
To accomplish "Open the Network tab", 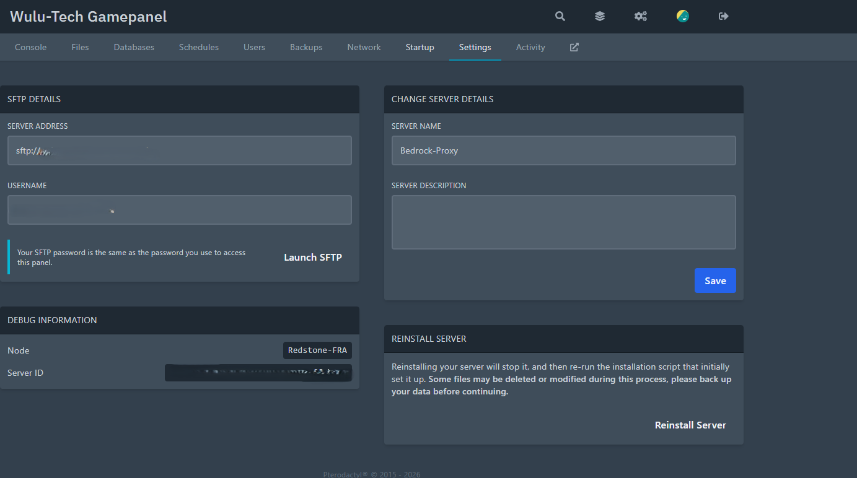I will [x=364, y=47].
